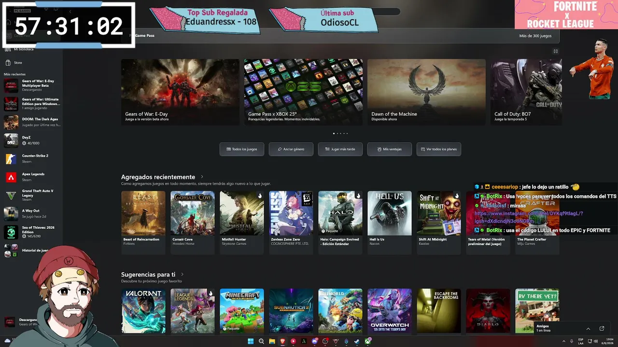Open File Explorer from taskbar
The width and height of the screenshot is (618, 347).
point(272,341)
